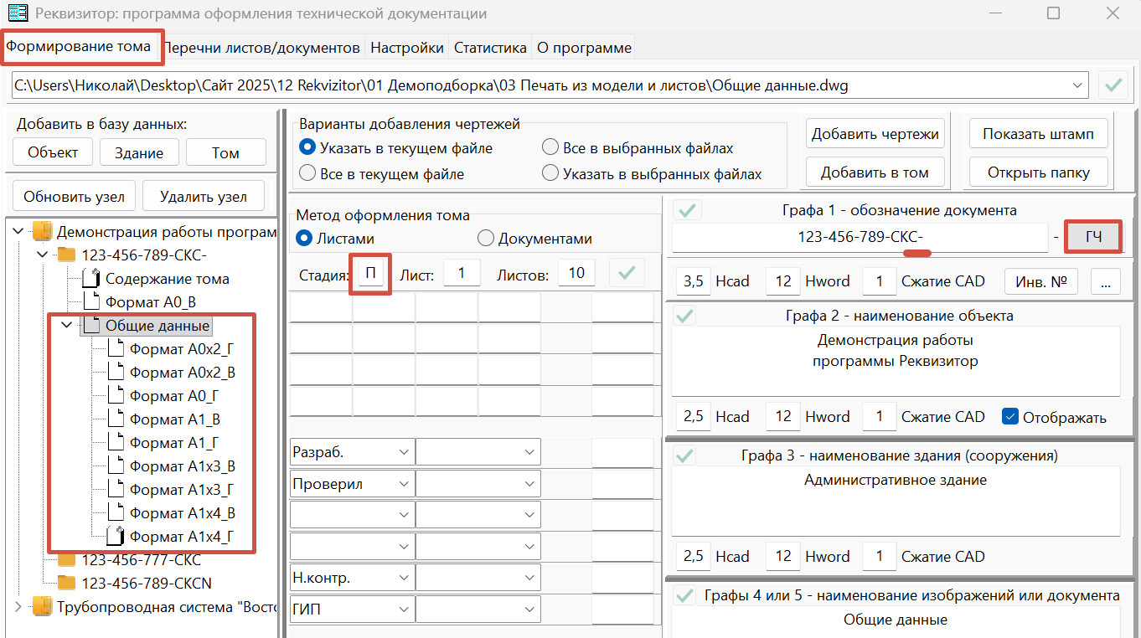Open the file path dropdown
Screen dimensions: 1141x638
(x=1077, y=85)
